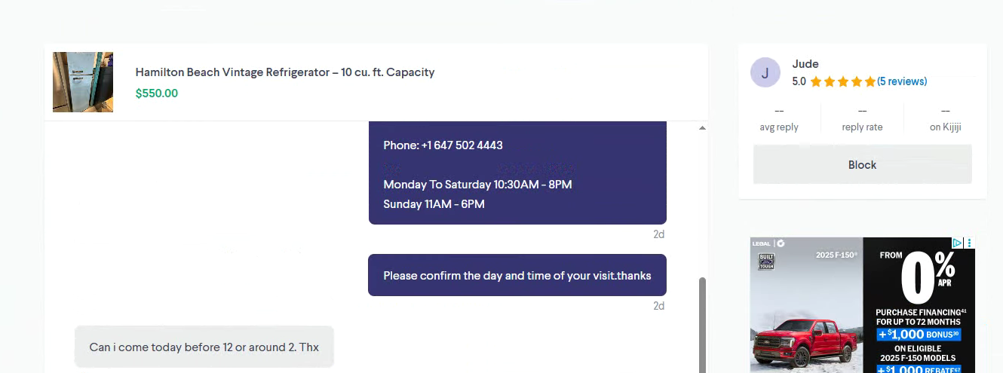Click the AdChoices triangle icon on the ad
This screenshot has height=373, width=1003.
(x=956, y=243)
